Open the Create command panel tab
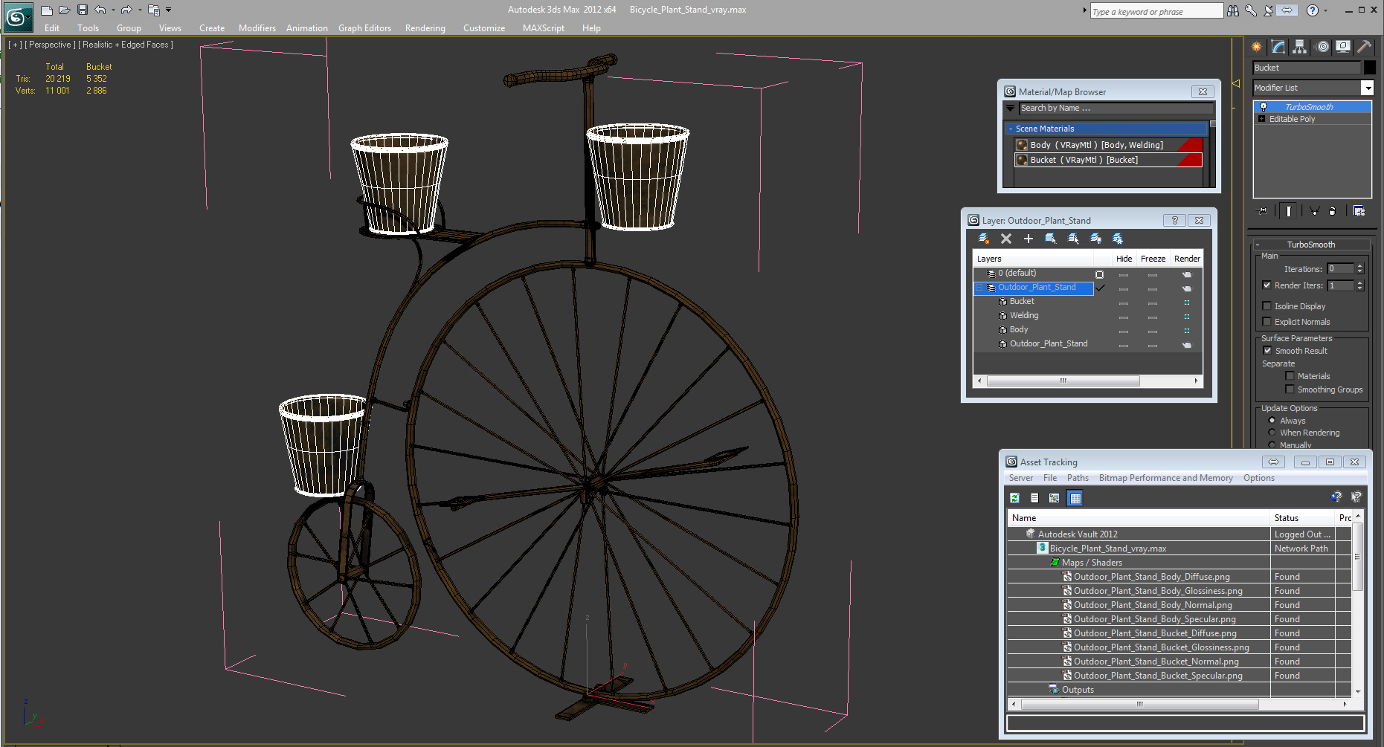Image resolution: width=1384 pixels, height=747 pixels. (1257, 46)
